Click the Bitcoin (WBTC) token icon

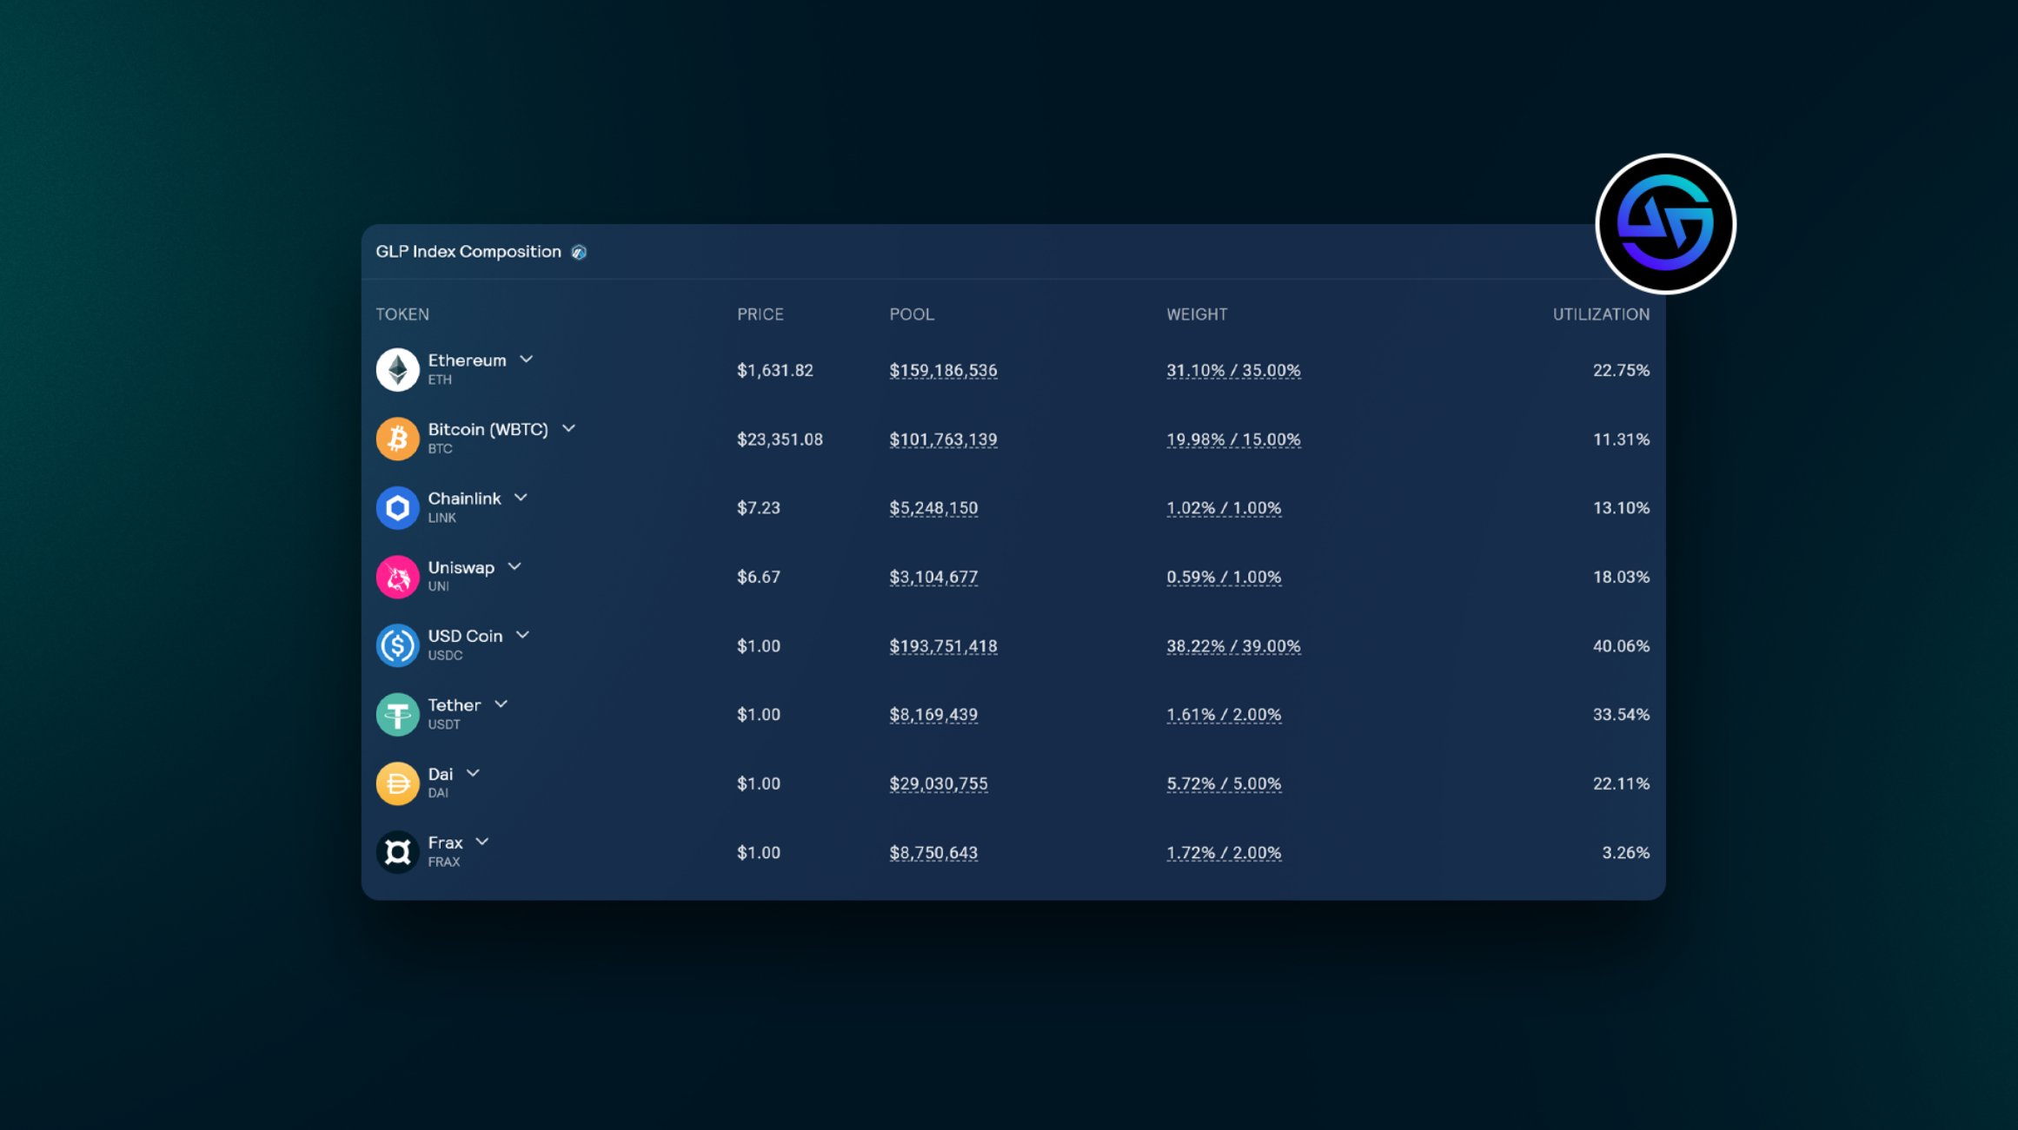398,438
